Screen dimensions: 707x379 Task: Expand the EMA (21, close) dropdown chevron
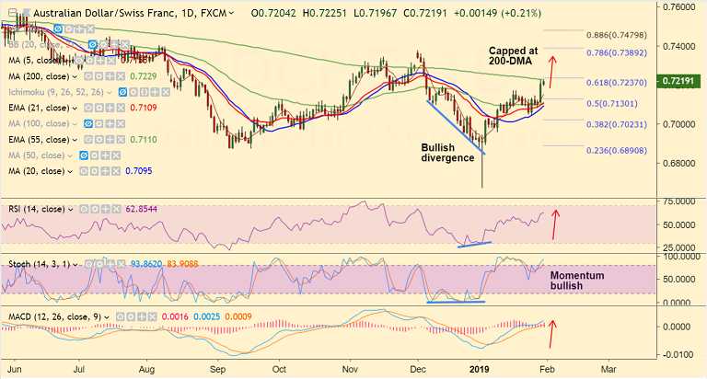(x=75, y=109)
